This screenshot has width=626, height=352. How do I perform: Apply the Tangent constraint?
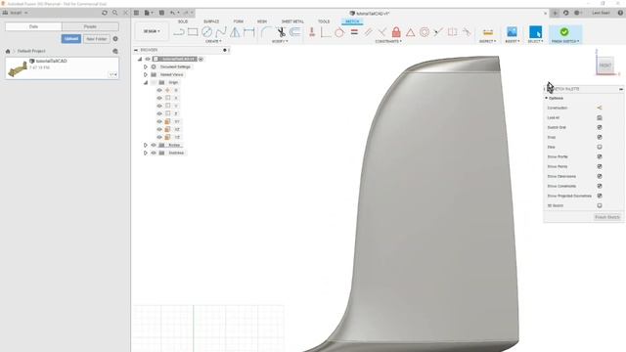pos(339,32)
